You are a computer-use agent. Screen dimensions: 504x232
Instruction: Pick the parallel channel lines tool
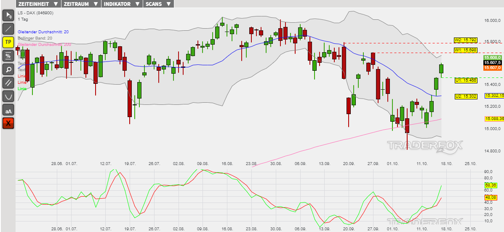[8, 83]
